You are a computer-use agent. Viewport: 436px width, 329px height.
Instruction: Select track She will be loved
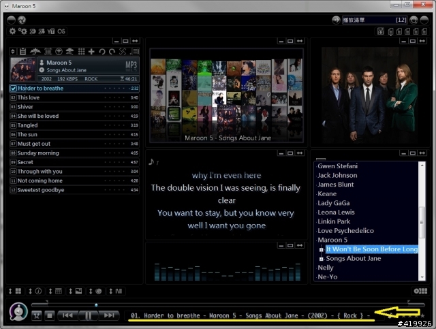click(x=74, y=116)
